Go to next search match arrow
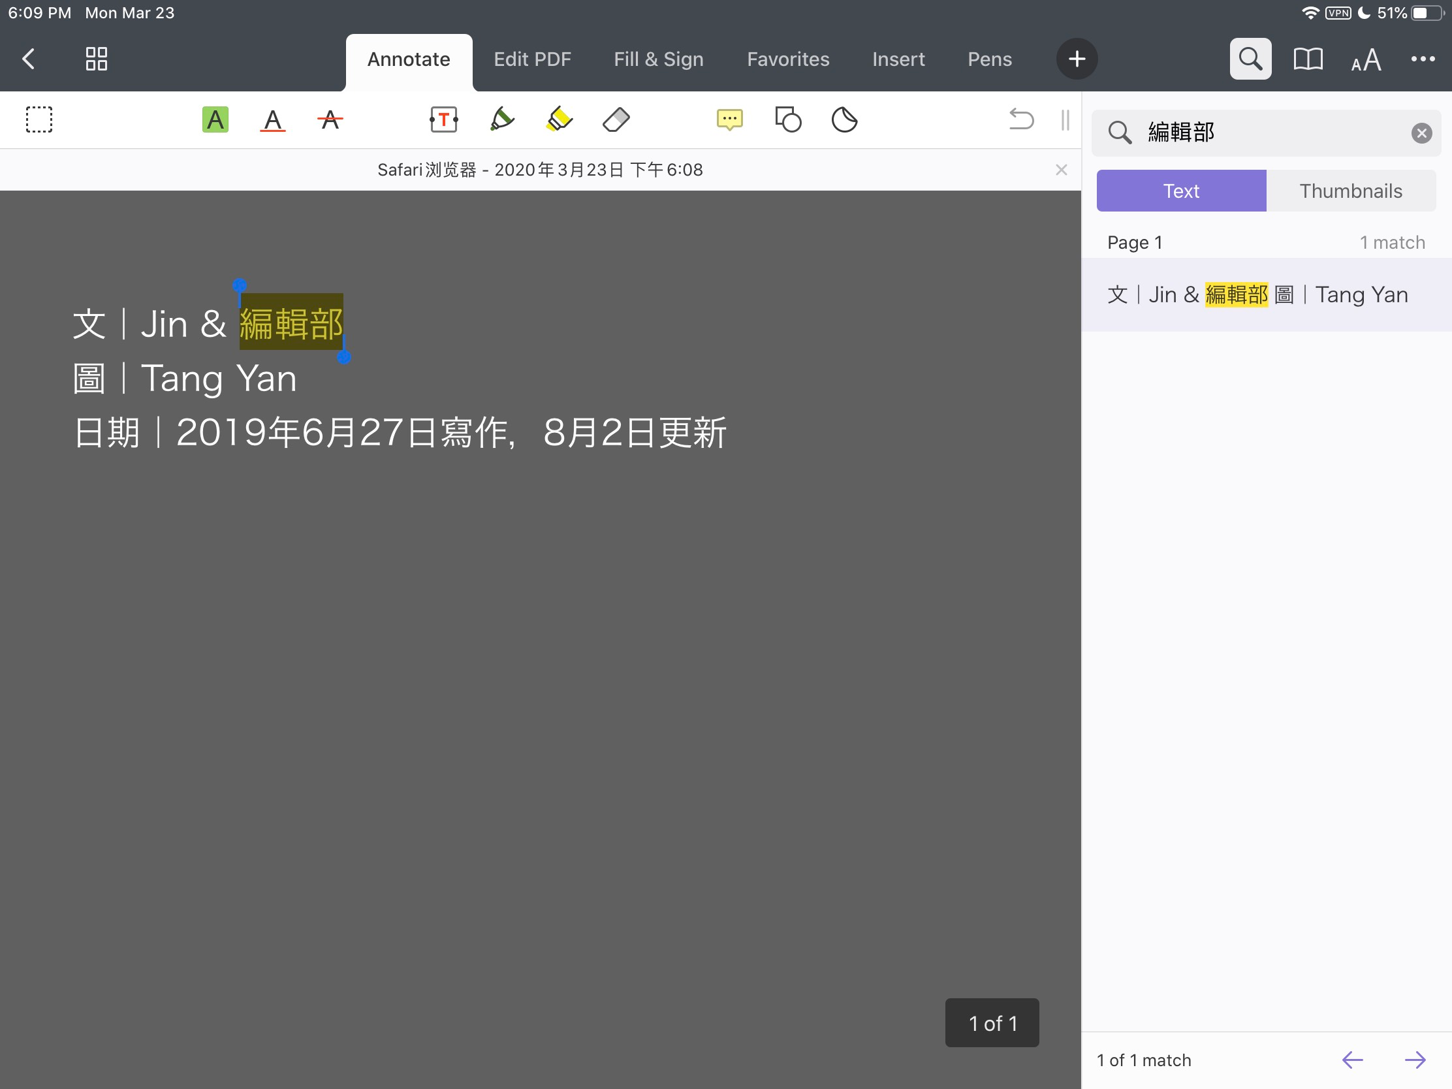This screenshot has width=1452, height=1089. [x=1415, y=1060]
